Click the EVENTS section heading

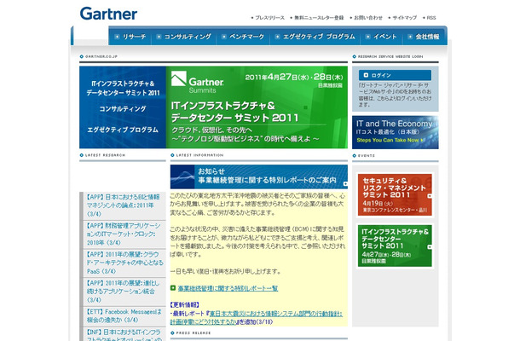tap(366, 155)
